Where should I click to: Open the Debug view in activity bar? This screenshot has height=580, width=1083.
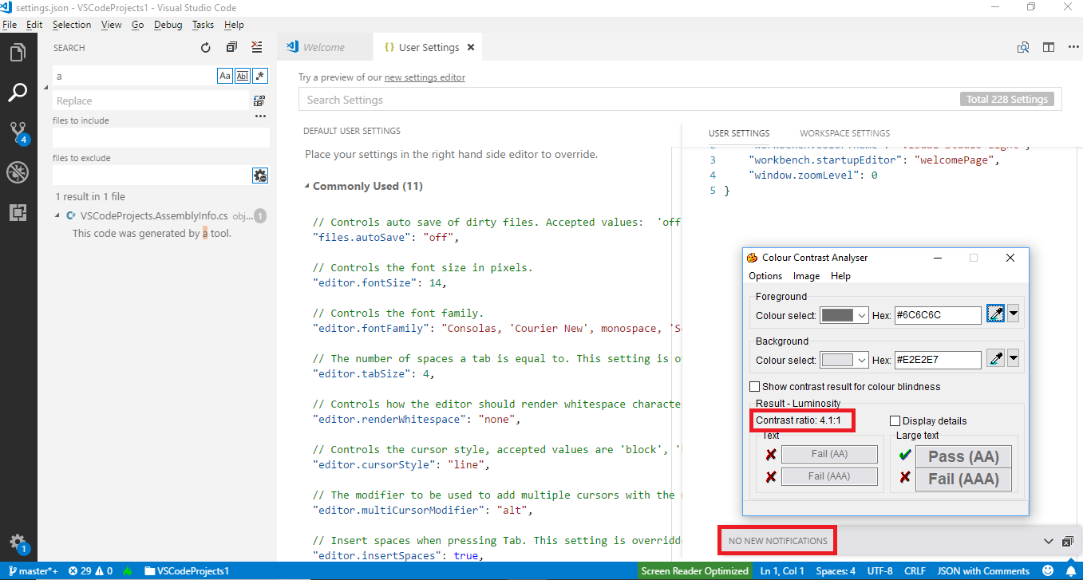18,172
